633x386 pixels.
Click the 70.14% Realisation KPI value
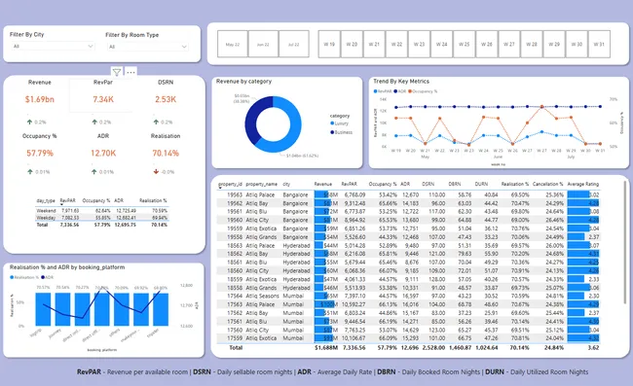(166, 153)
